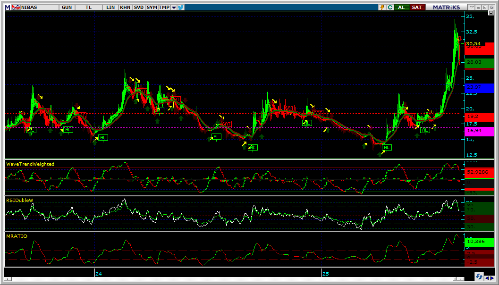The image size is (499, 285).
Task: Click the MATRIKS logo button
Action: tap(446, 8)
